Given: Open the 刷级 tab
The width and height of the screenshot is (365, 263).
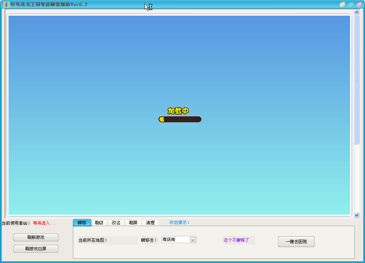Looking at the screenshot, I should pyautogui.click(x=99, y=222).
